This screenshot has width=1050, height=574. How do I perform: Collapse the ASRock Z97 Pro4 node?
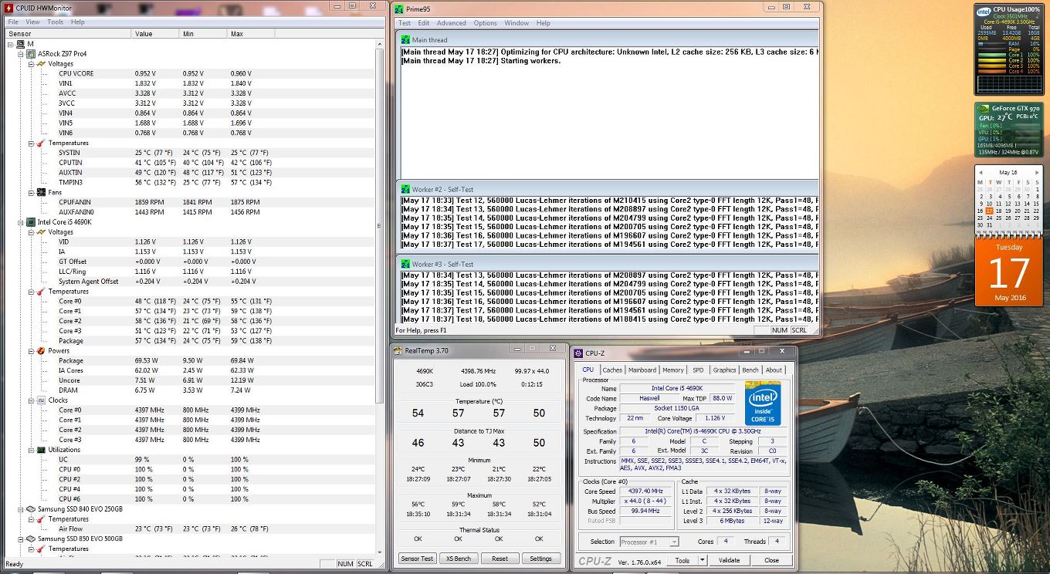[21, 54]
